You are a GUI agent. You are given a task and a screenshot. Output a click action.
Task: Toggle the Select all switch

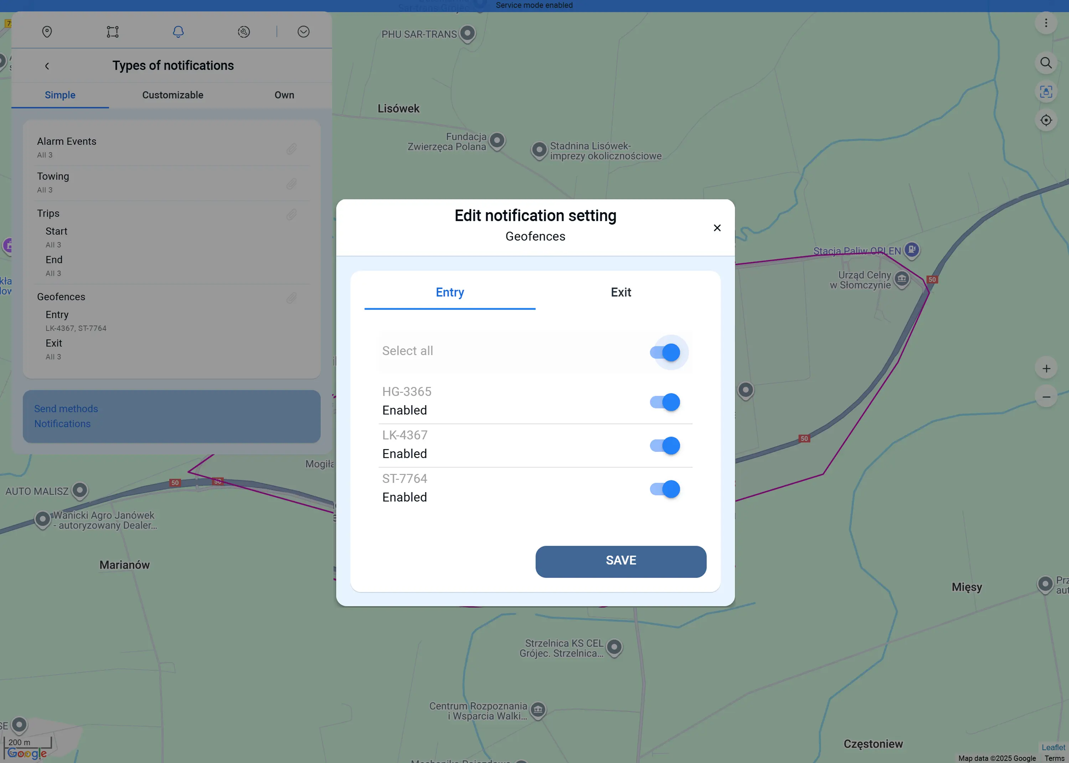pos(665,352)
